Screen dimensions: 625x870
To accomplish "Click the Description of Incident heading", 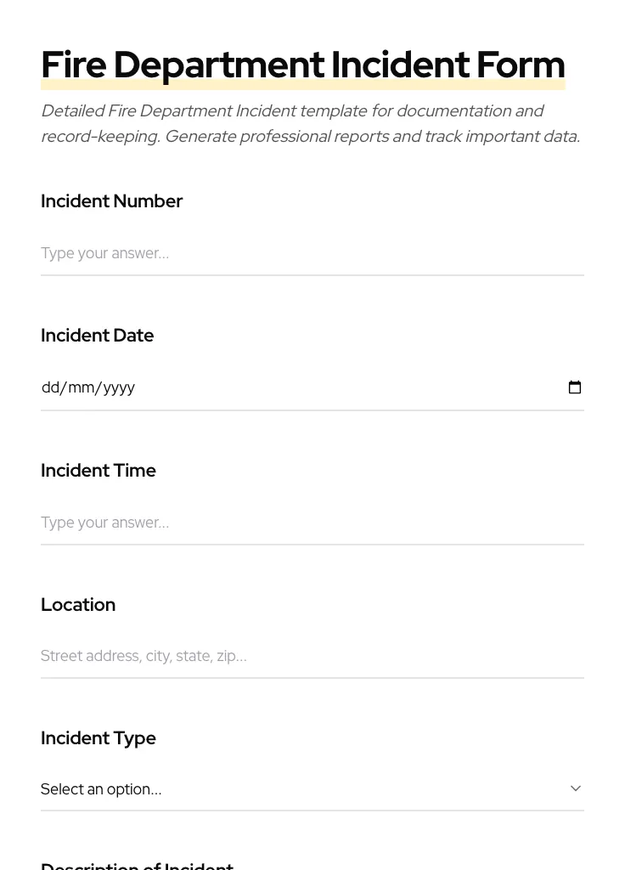I will click(137, 865).
